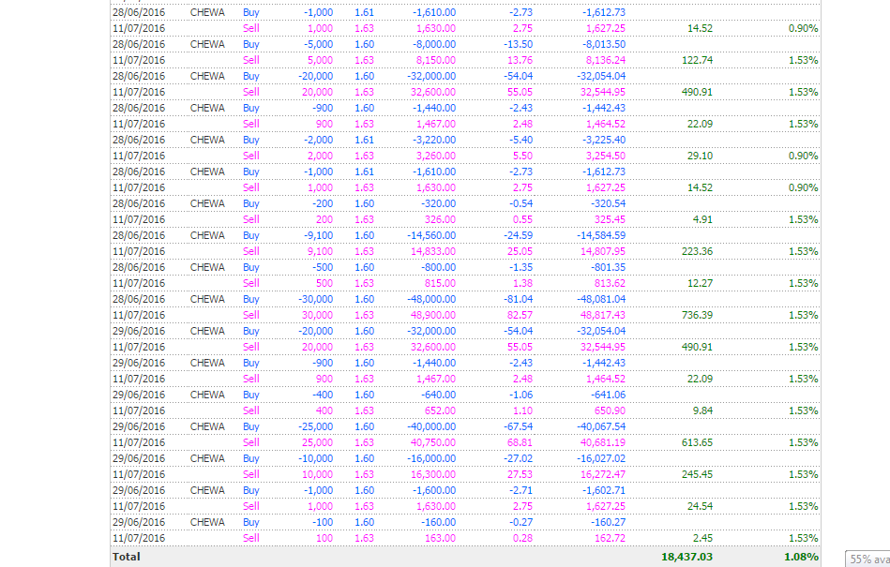Image resolution: width=890 pixels, height=567 pixels.
Task: Select the buy amount -14,560.00
Action: (x=431, y=234)
